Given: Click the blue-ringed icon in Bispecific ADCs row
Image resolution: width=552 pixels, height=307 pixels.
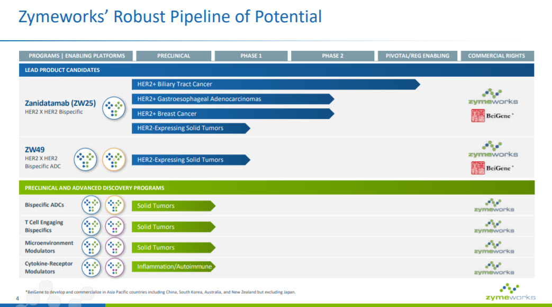Looking at the screenshot, I should point(91,205).
